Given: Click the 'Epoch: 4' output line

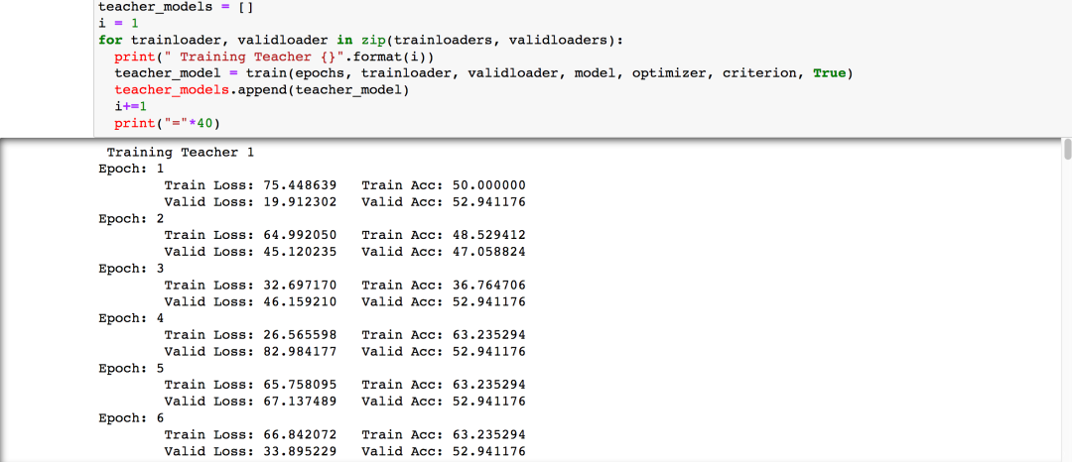Looking at the screenshot, I should 131,318.
